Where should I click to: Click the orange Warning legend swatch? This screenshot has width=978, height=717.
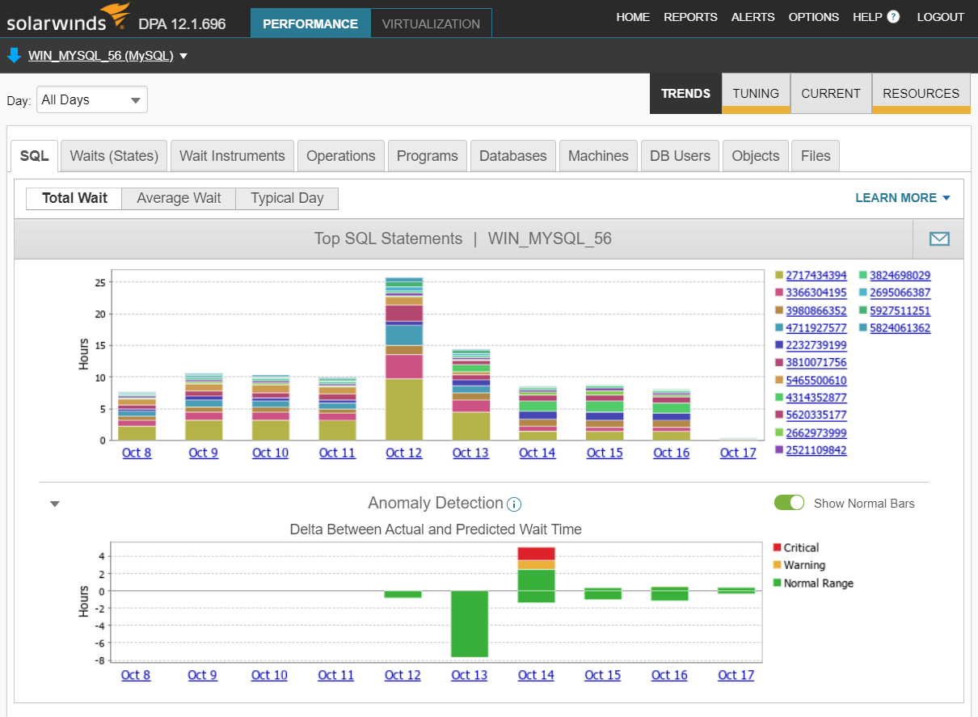778,566
